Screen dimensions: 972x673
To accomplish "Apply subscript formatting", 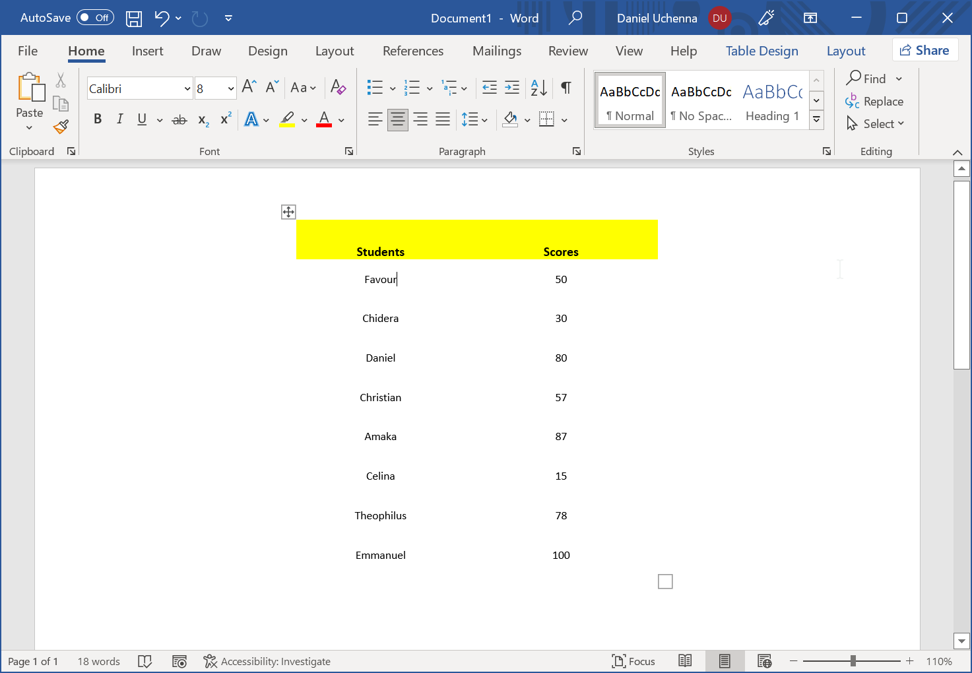I will coord(203,119).
